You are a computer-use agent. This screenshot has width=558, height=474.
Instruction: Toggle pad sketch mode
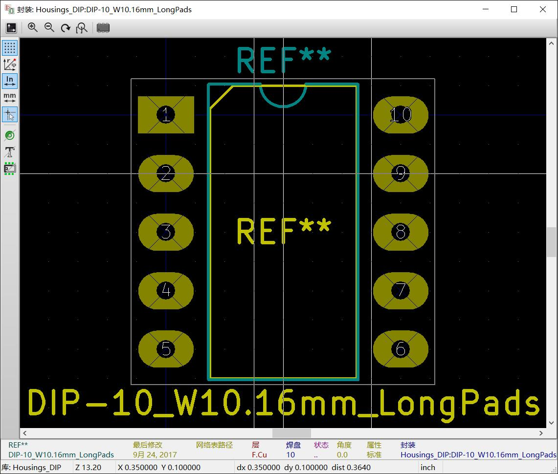pyautogui.click(x=10, y=135)
